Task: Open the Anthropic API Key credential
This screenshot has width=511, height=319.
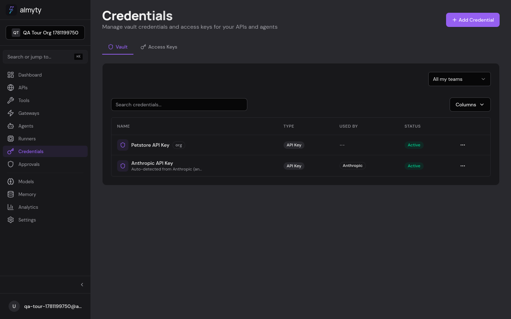Action: (152, 163)
